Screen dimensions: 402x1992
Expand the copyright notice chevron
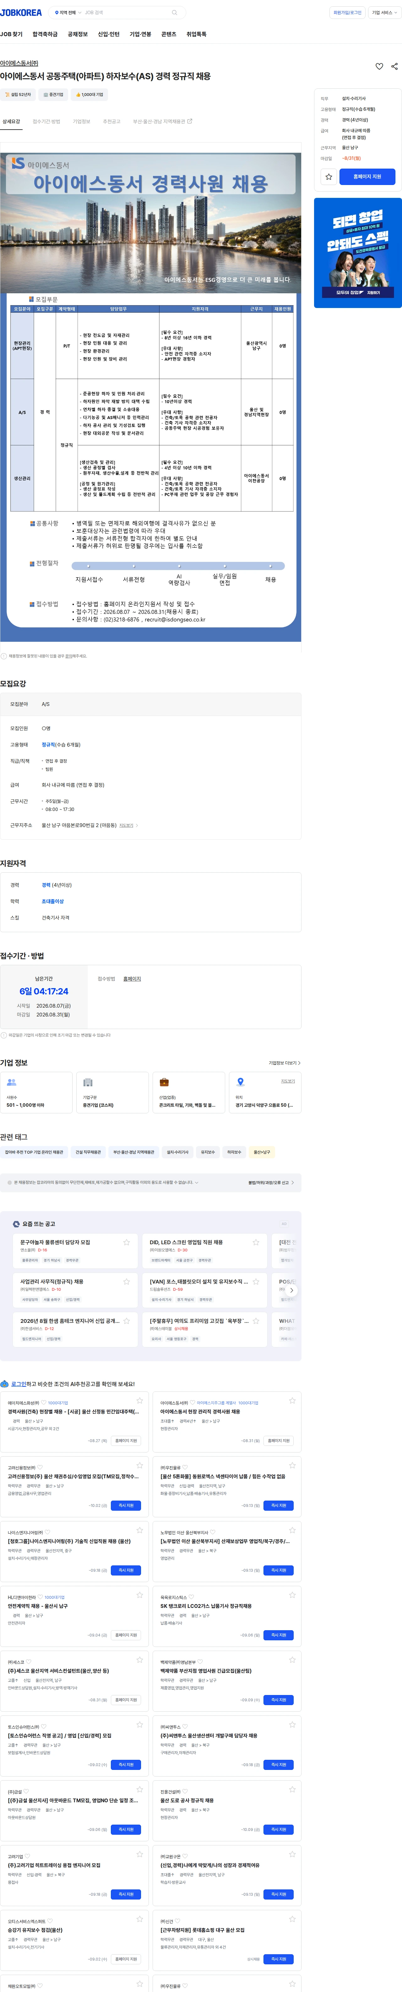[x=197, y=1182]
